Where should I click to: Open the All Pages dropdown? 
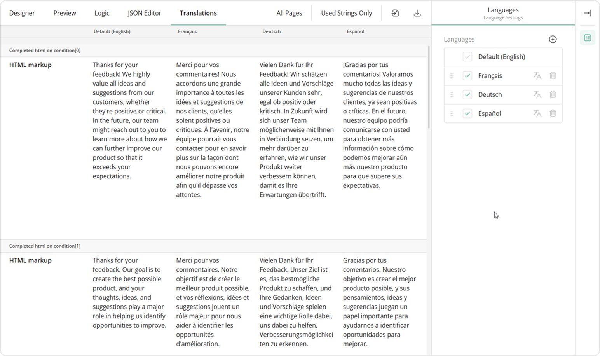pyautogui.click(x=289, y=13)
